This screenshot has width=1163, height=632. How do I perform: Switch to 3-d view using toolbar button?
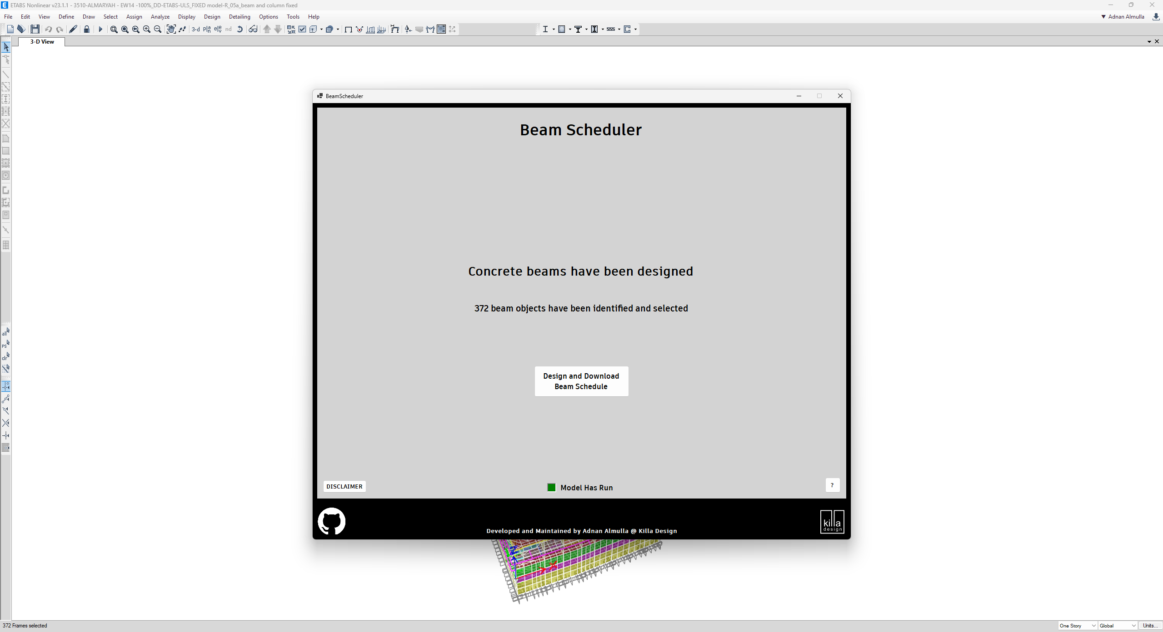pyautogui.click(x=196, y=29)
